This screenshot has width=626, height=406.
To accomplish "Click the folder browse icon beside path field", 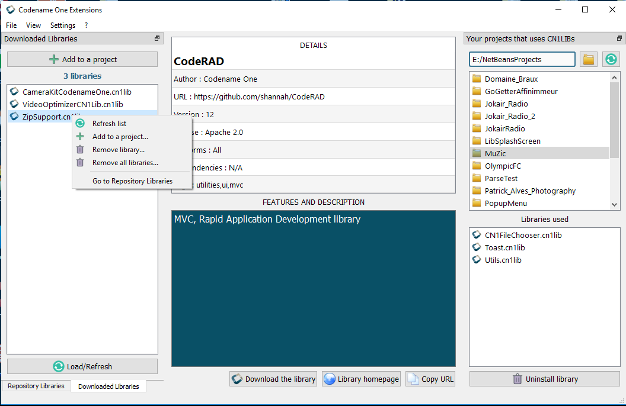I will click(589, 59).
